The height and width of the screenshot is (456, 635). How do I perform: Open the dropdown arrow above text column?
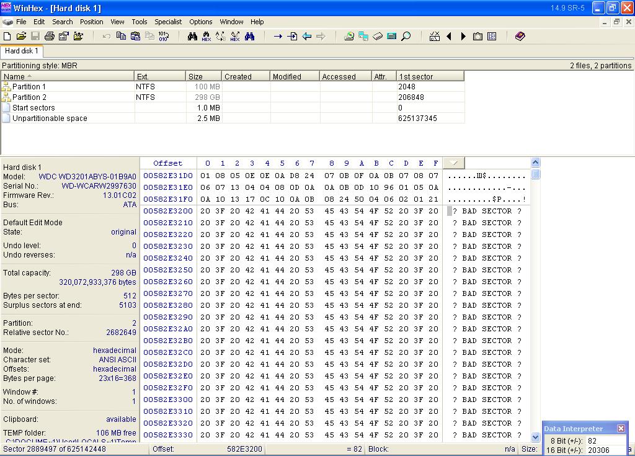(453, 163)
